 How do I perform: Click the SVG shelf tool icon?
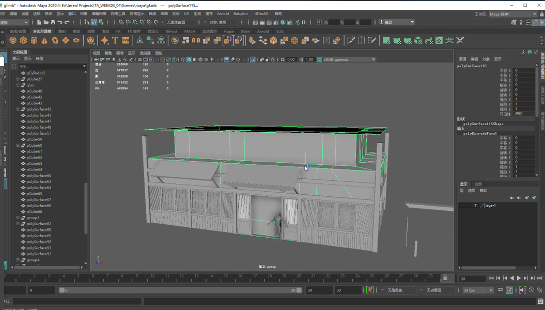click(x=126, y=40)
